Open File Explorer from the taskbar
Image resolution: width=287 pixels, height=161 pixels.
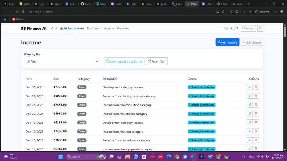point(127,157)
